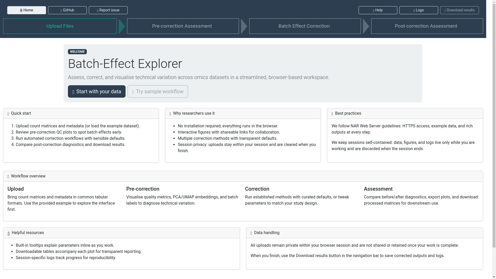Click 'Multiple correction methods' bullet
The image size is (496, 279).
coord(228,138)
